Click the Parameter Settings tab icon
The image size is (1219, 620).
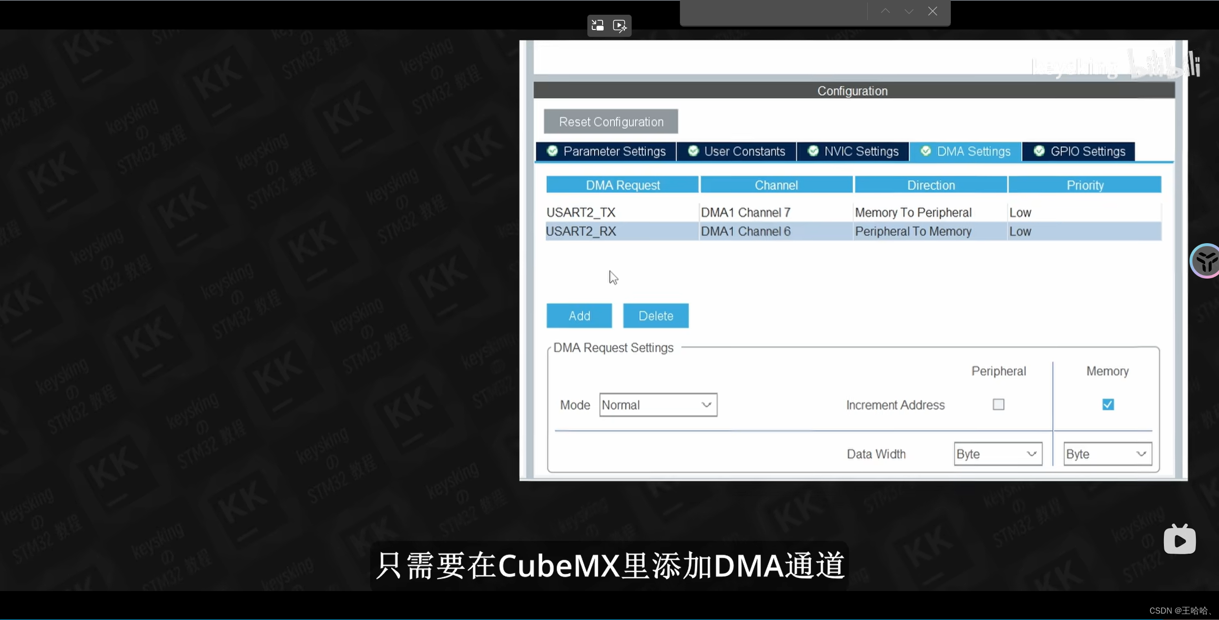click(552, 151)
